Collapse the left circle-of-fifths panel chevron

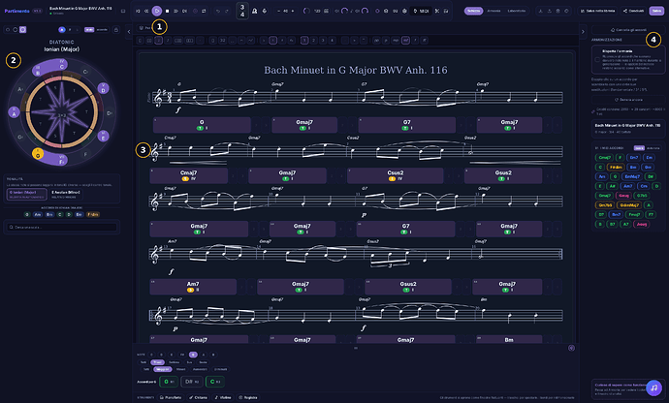pyautogui.click(x=129, y=32)
